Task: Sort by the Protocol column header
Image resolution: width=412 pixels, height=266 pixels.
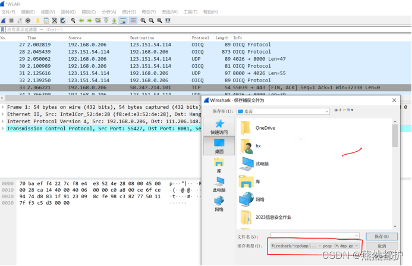Action: pyautogui.click(x=202, y=38)
